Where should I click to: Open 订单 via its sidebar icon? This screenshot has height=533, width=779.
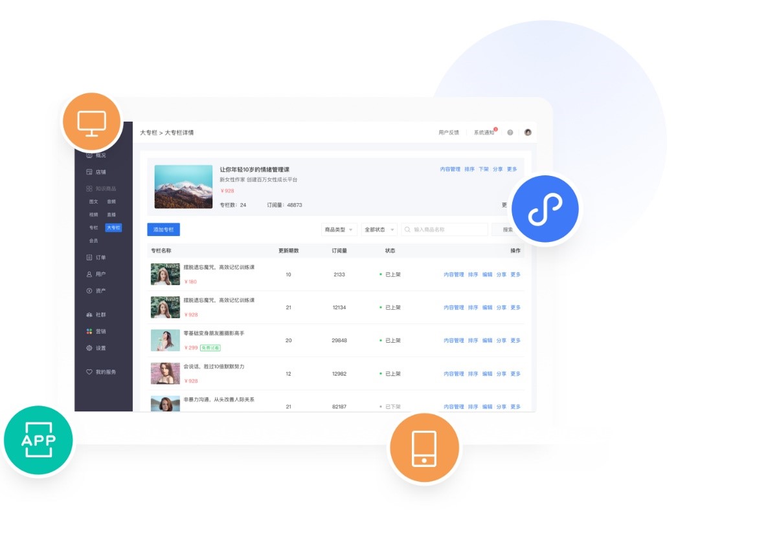tap(89, 257)
